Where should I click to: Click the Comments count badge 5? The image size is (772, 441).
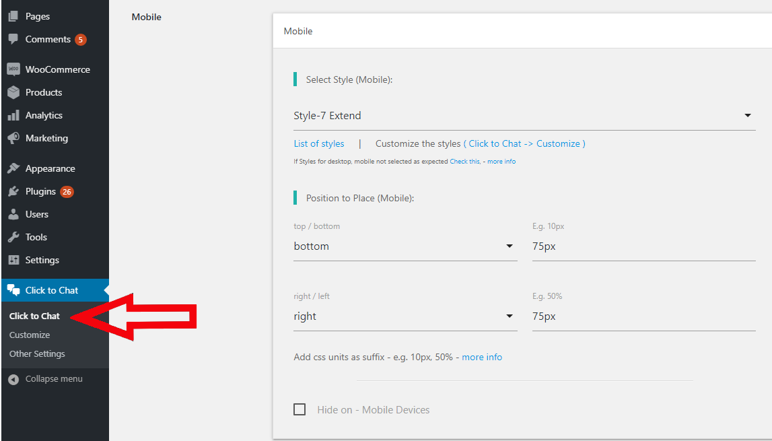coord(81,40)
